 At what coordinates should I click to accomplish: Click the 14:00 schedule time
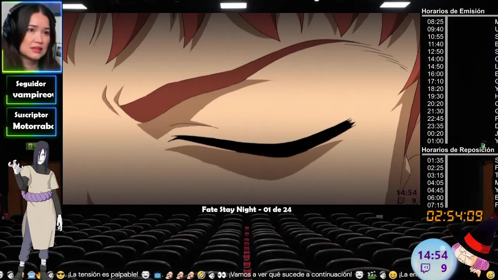click(x=435, y=59)
